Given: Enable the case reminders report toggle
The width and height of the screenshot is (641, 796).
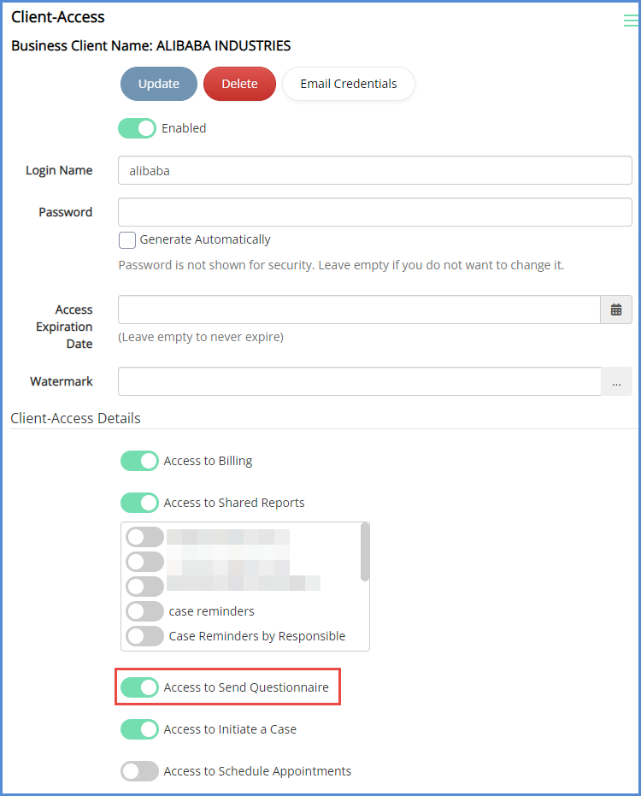Looking at the screenshot, I should click(x=145, y=611).
